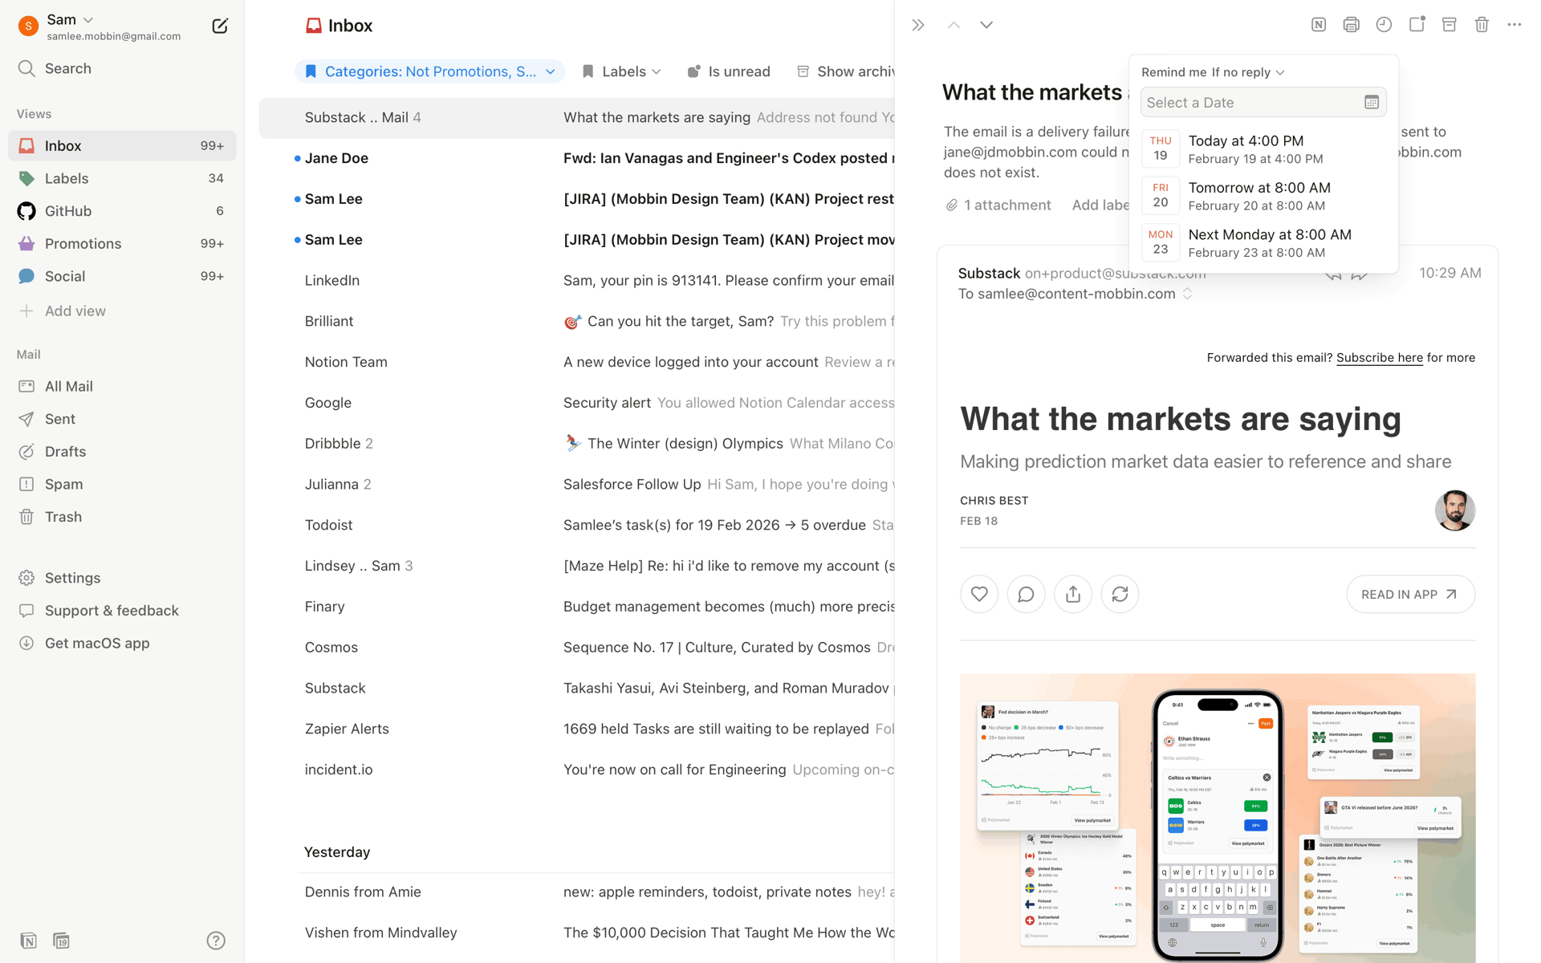Open the Dribbble Winter Olympics email

point(576,444)
